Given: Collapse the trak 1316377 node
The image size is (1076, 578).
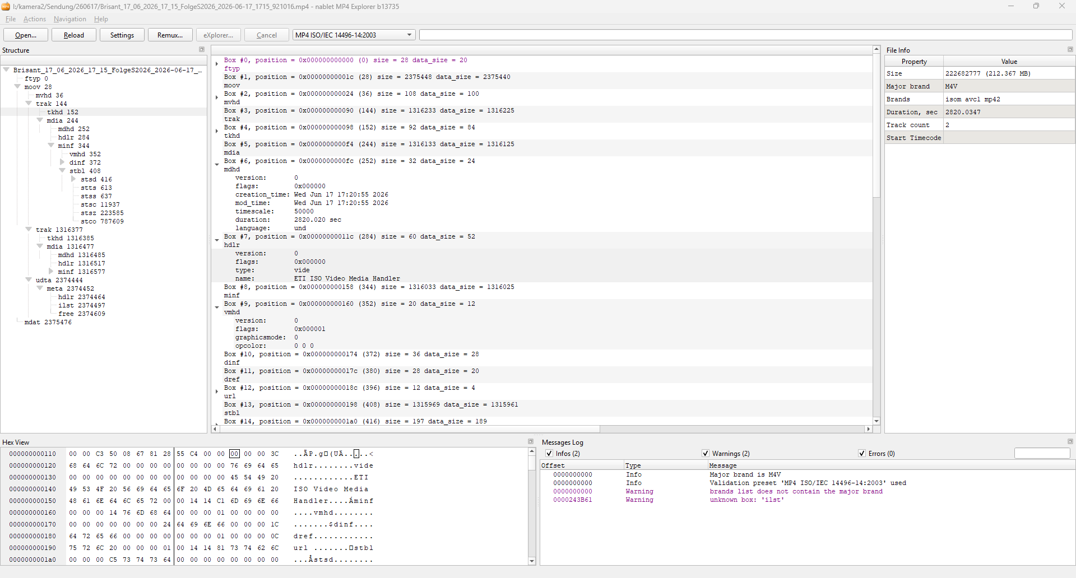Looking at the screenshot, I should [x=29, y=230].
